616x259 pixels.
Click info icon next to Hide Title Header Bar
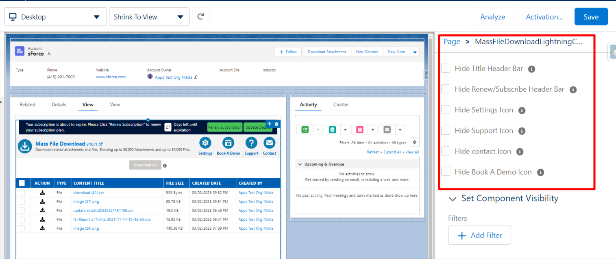(531, 69)
